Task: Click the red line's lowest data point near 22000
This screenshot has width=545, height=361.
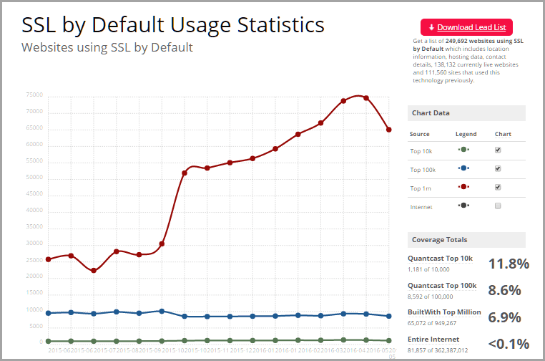Action: pyautogui.click(x=94, y=271)
